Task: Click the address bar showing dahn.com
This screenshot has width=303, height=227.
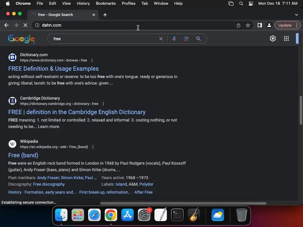Action: coord(135,25)
